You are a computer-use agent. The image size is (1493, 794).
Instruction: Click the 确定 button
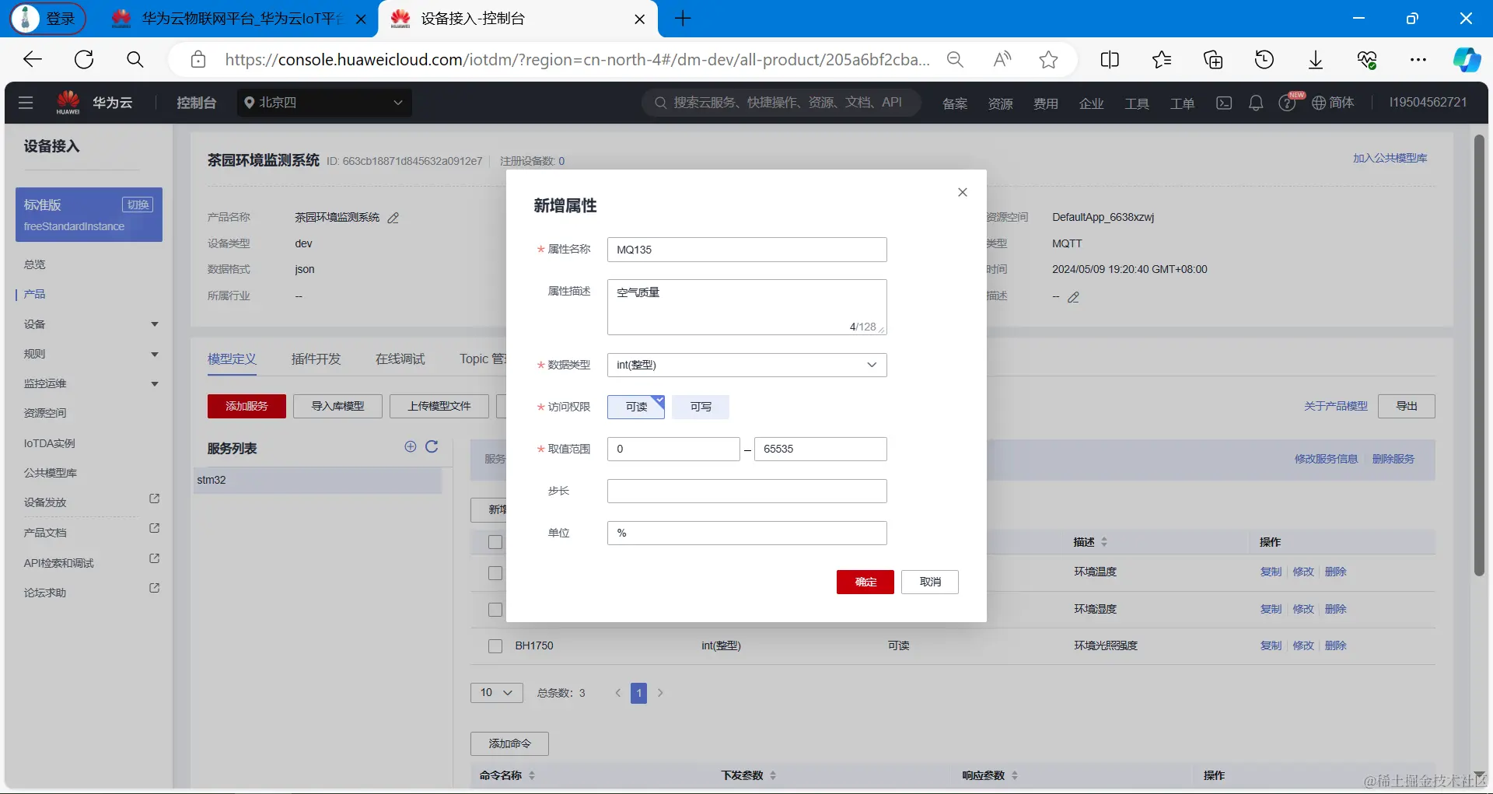pyautogui.click(x=865, y=582)
